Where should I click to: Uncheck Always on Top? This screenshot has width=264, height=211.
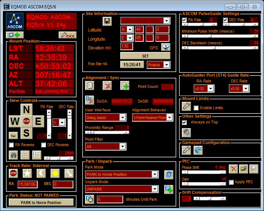(x=184, y=122)
